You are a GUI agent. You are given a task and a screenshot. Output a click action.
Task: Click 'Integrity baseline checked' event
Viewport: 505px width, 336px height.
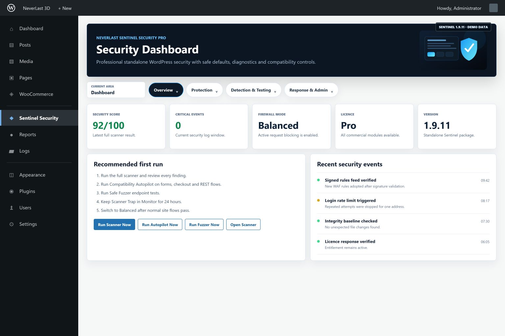pyautogui.click(x=351, y=221)
